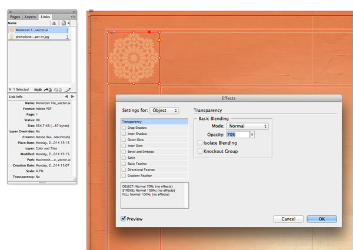The image size is (353, 250).
Task: Toggle the Knockout Group checkbox
Action: (200, 151)
